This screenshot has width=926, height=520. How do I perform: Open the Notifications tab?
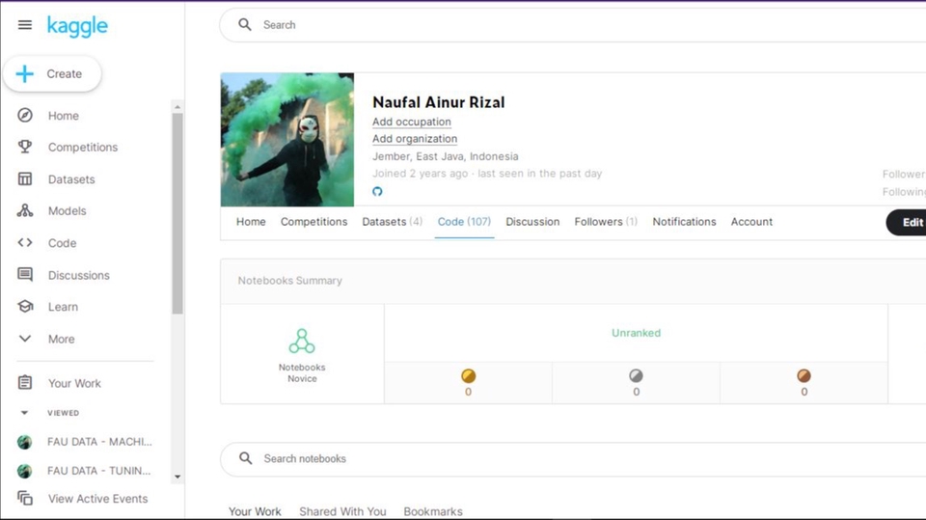(684, 222)
